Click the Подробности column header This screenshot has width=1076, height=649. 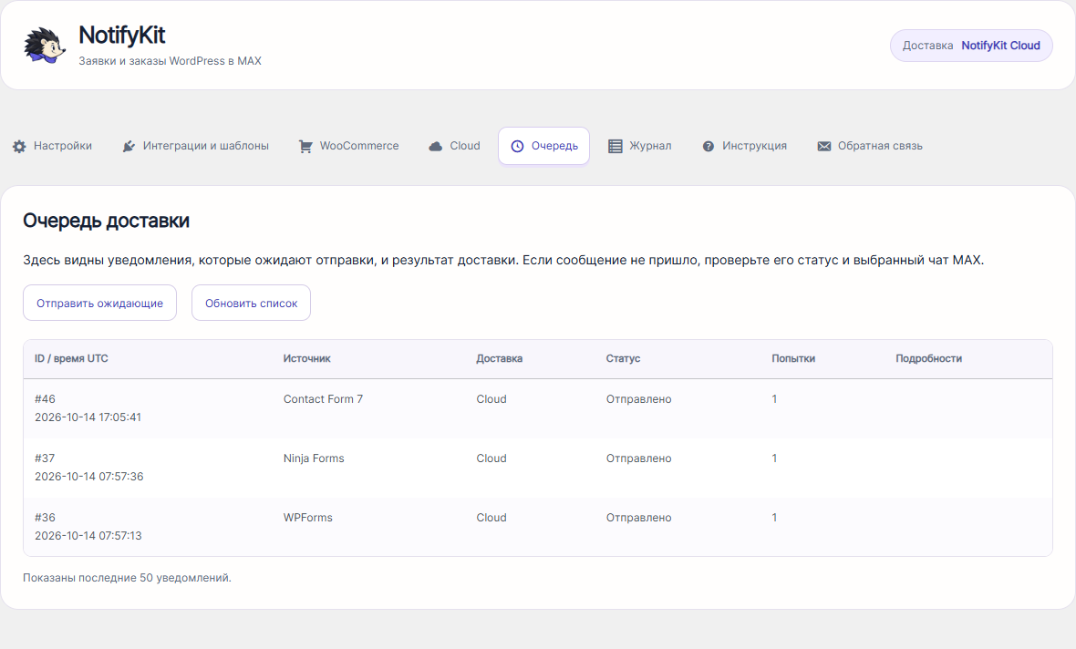pos(928,358)
